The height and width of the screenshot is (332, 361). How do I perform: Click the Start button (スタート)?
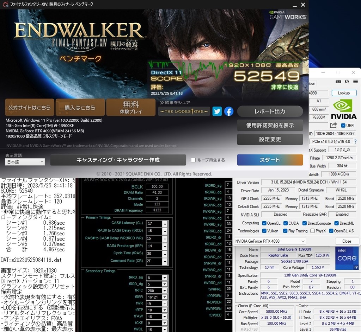[x=270, y=160]
